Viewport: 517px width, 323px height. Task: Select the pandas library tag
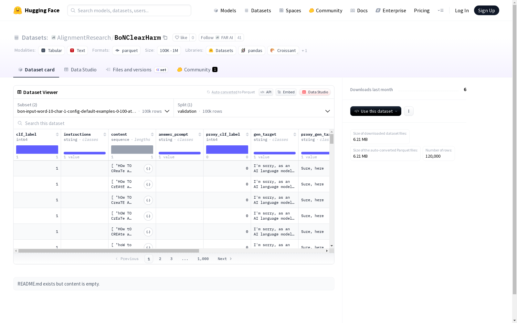(x=252, y=50)
